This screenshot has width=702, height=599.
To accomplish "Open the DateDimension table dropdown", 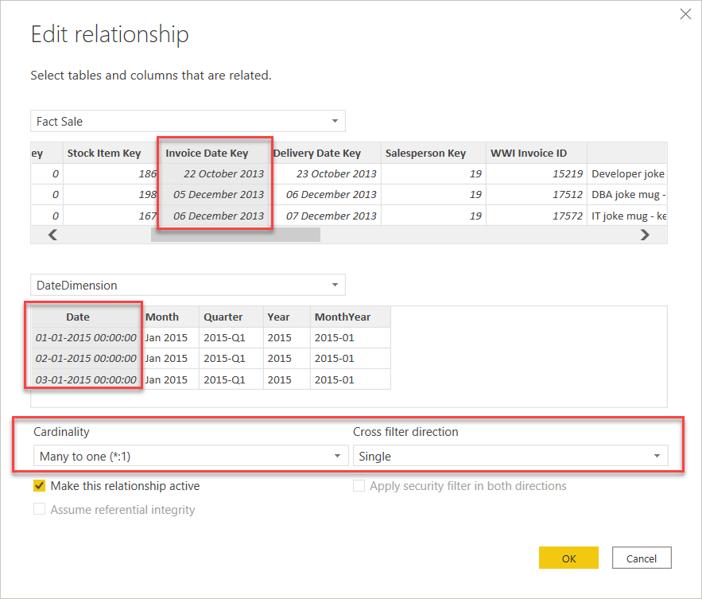I will coord(188,285).
